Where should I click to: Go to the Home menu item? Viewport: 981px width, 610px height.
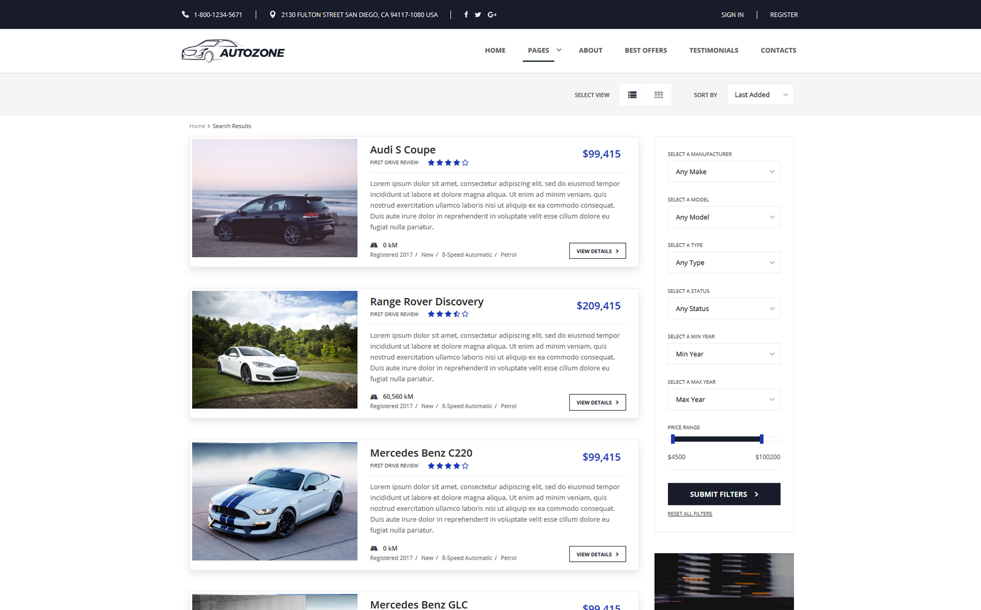495,50
